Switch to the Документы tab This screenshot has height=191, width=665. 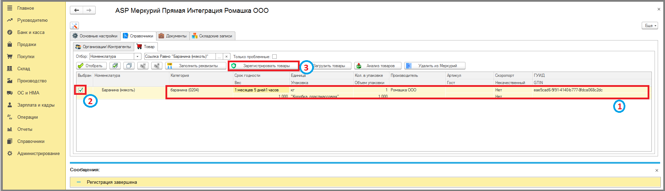tap(173, 36)
